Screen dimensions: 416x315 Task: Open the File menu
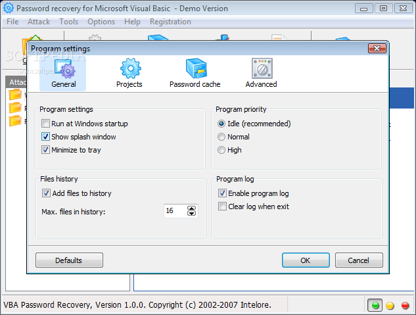12,22
